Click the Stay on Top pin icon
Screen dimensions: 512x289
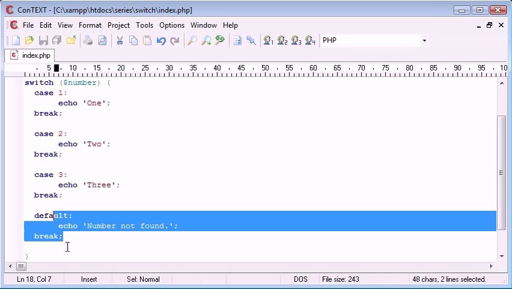(251, 41)
